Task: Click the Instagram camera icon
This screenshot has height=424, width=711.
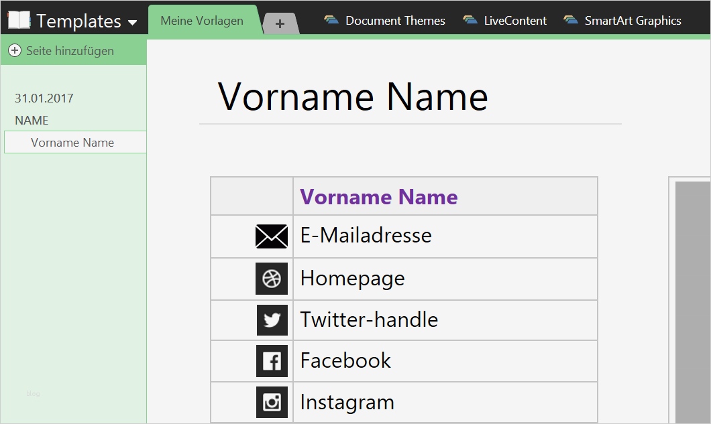Action: click(272, 403)
